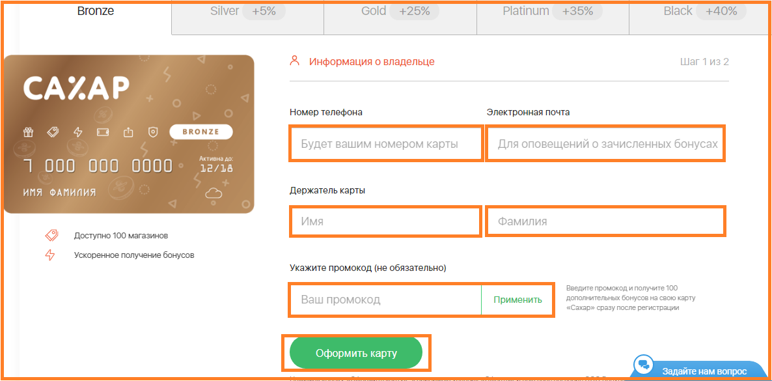Click into the Электронная почта field
The image size is (772, 381).
click(605, 144)
